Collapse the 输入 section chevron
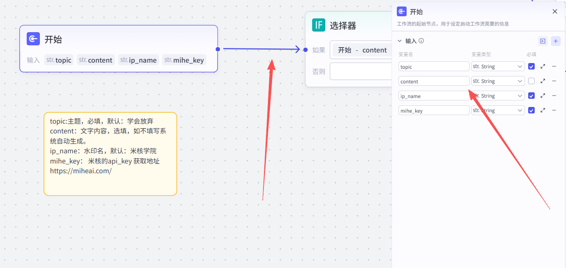This screenshot has width=566, height=268. (399, 41)
